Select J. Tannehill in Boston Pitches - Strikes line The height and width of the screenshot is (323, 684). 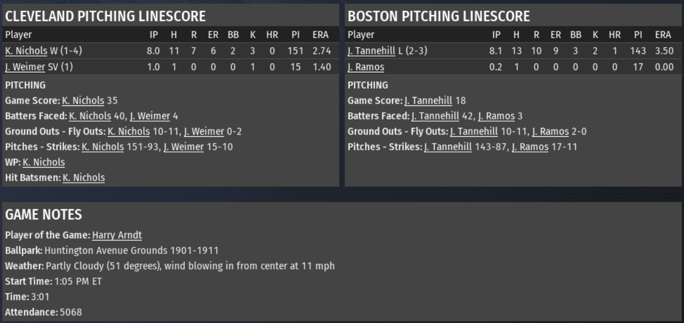tap(448, 147)
